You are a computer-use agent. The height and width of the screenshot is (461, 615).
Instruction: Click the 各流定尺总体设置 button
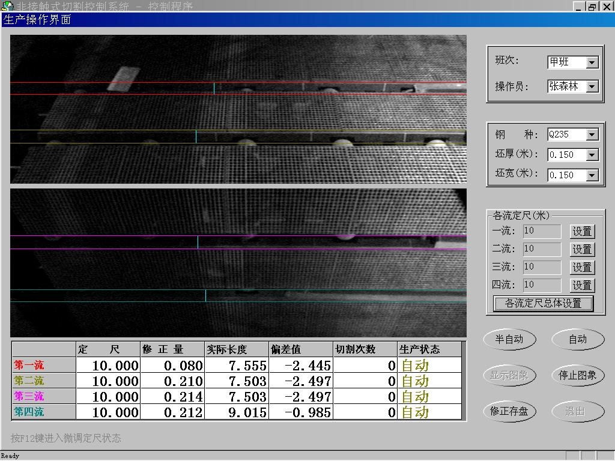(x=543, y=303)
